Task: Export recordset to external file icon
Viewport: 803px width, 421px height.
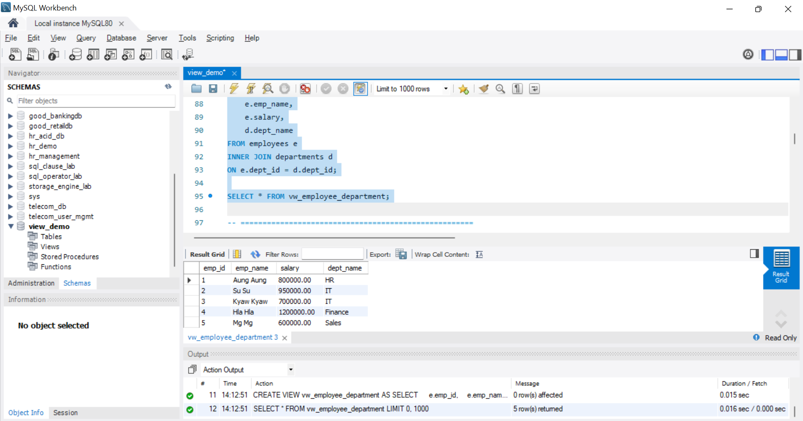Action: 401,254
